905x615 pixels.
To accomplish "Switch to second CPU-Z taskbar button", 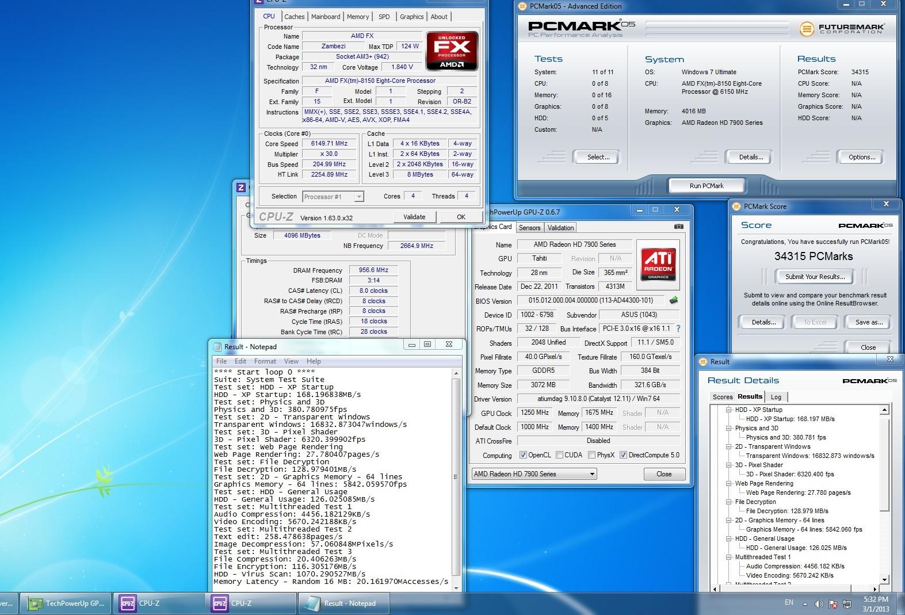I will 251,603.
